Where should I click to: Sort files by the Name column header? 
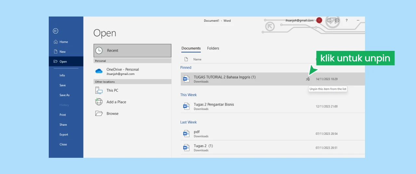pos(197,59)
